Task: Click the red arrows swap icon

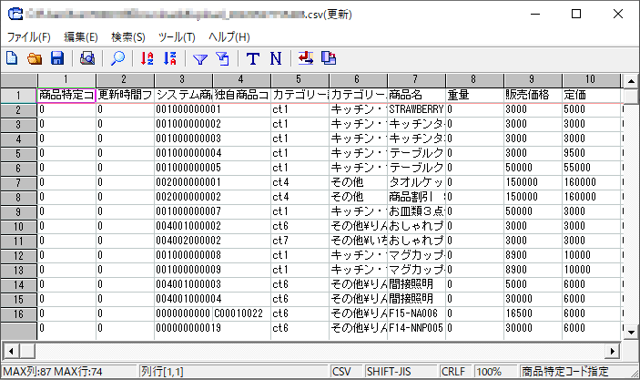Action: 306,58
